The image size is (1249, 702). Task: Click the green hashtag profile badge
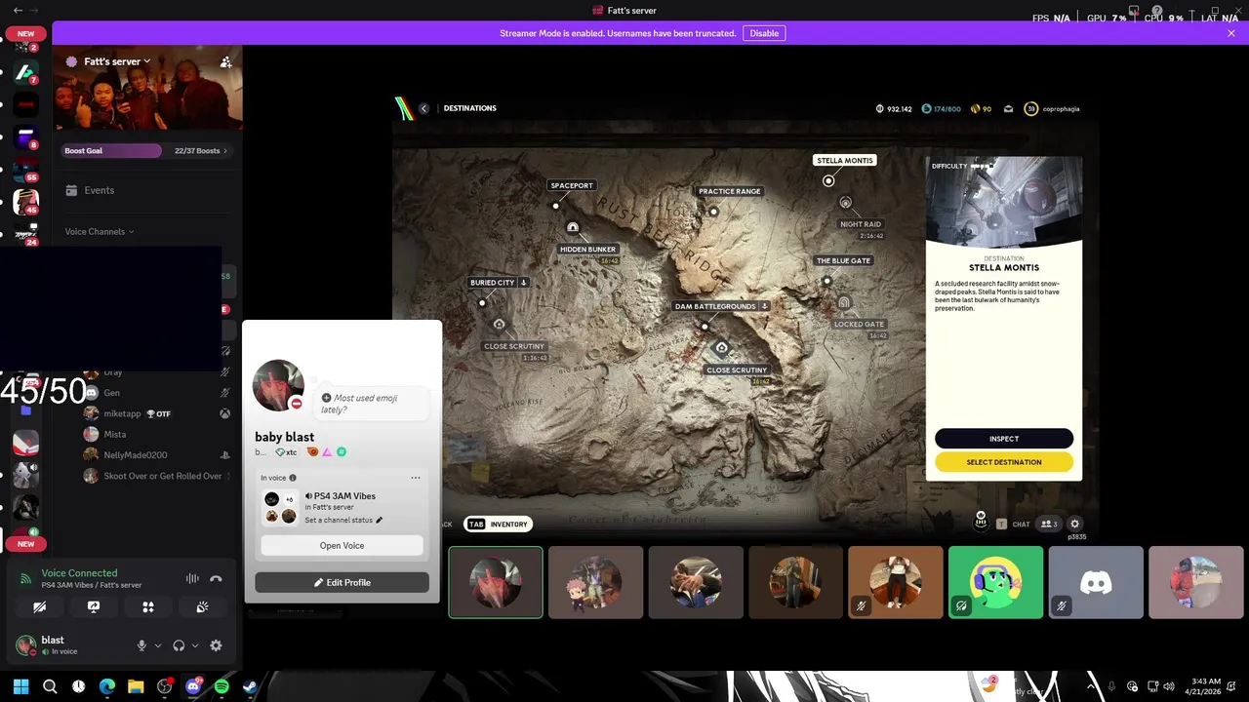[x=341, y=452]
